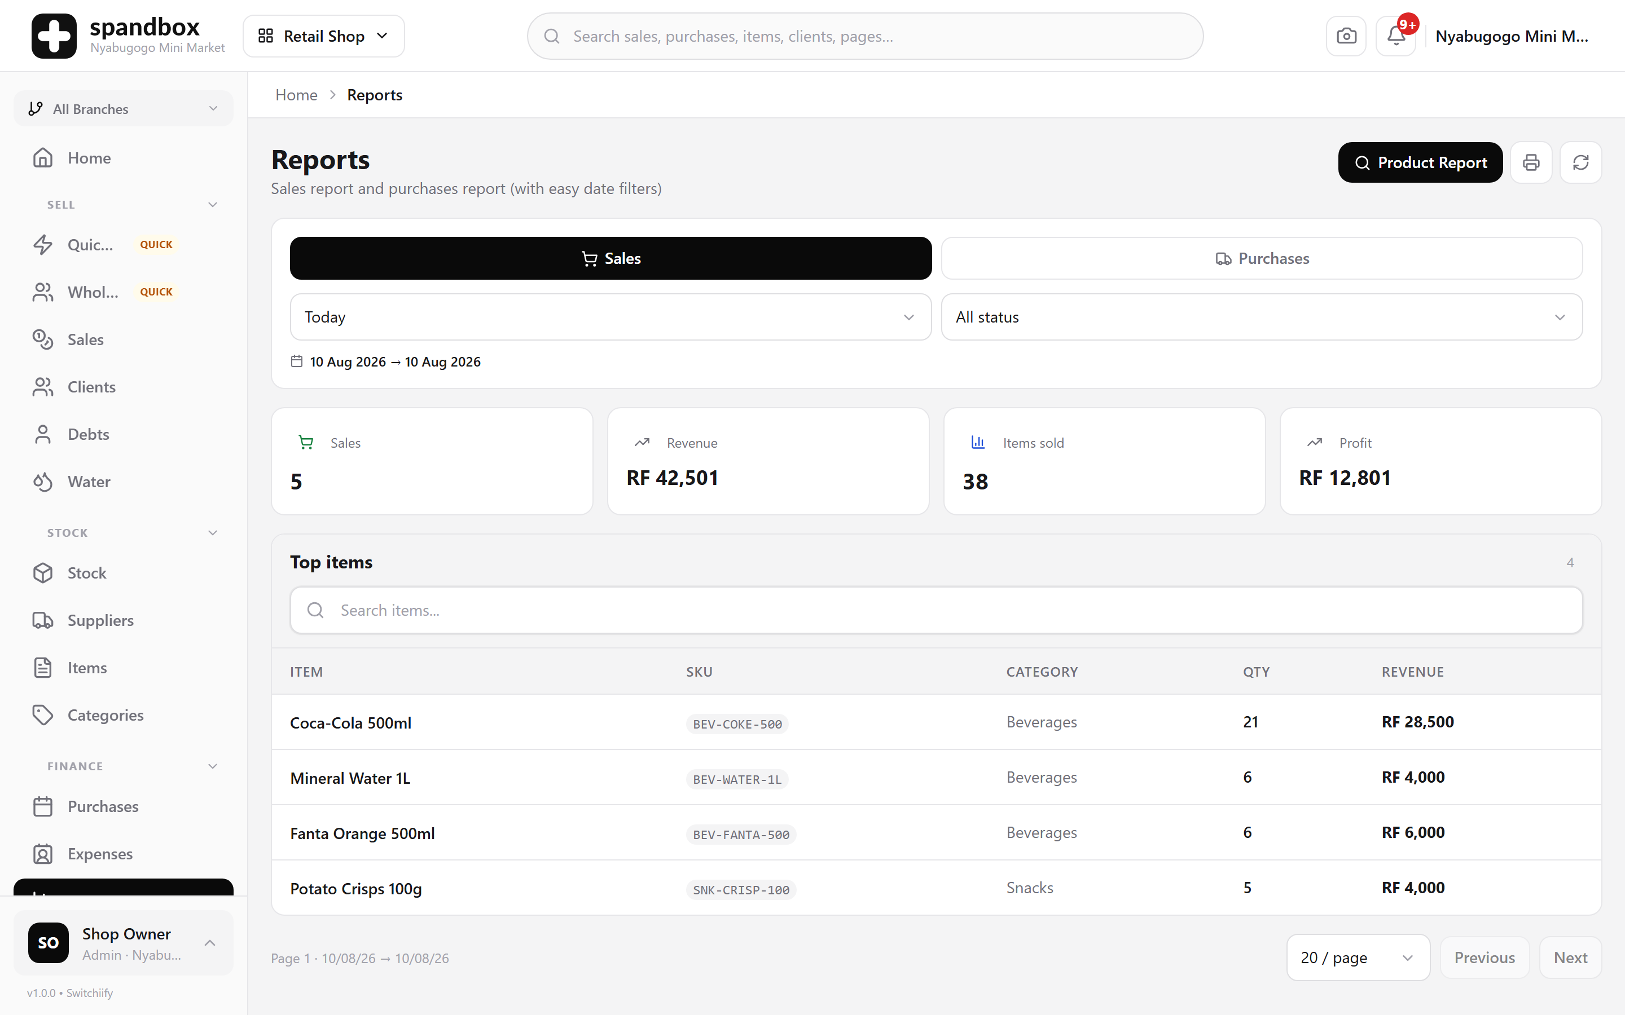The image size is (1625, 1015).
Task: Open the All status filter dropdown
Action: tap(1262, 317)
